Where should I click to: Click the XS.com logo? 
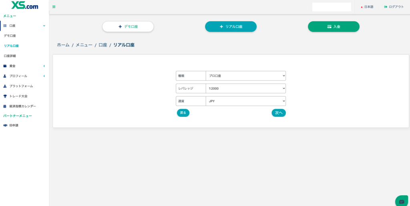(x=24, y=5)
